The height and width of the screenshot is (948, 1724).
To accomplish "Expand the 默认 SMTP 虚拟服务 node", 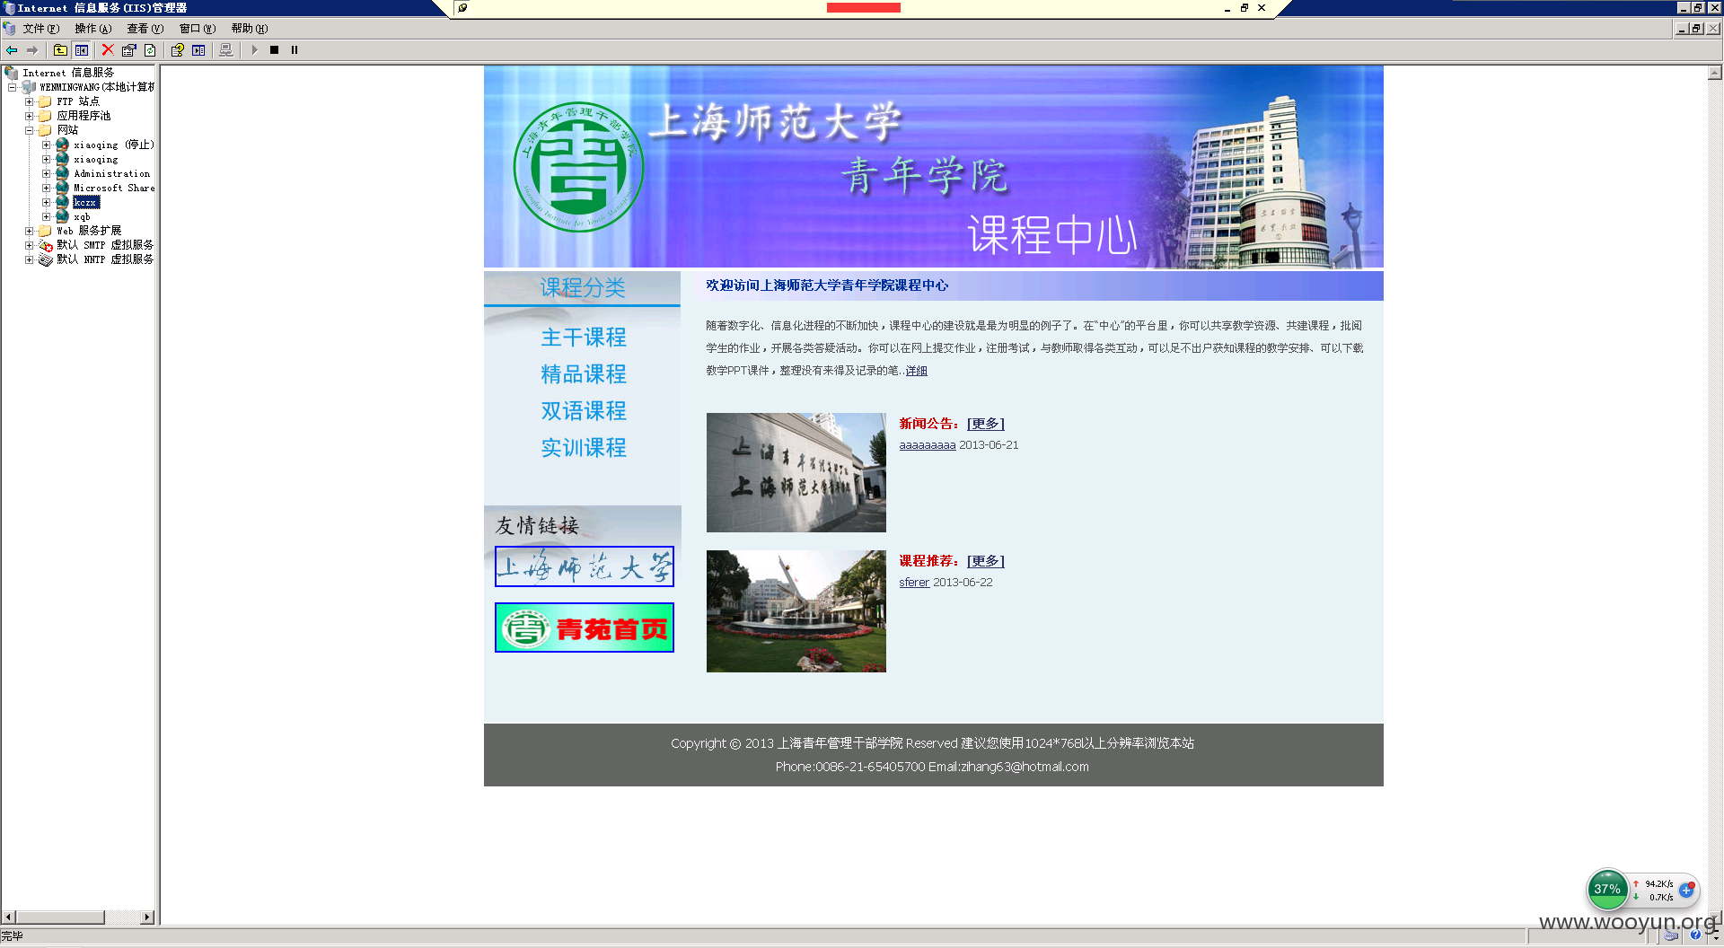I will point(29,245).
